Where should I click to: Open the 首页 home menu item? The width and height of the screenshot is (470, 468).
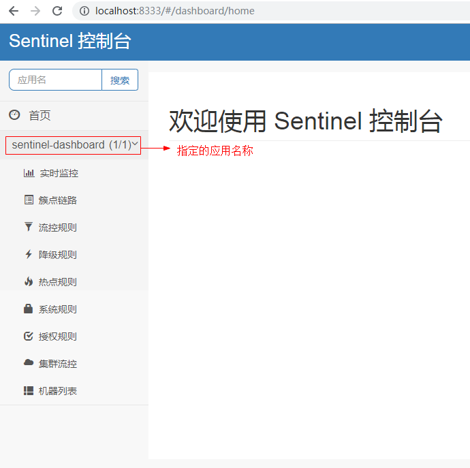point(40,116)
